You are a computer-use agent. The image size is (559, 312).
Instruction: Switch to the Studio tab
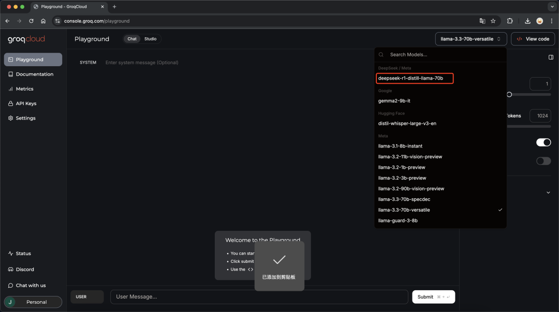(151, 39)
